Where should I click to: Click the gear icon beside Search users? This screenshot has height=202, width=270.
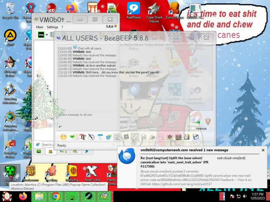point(38,144)
